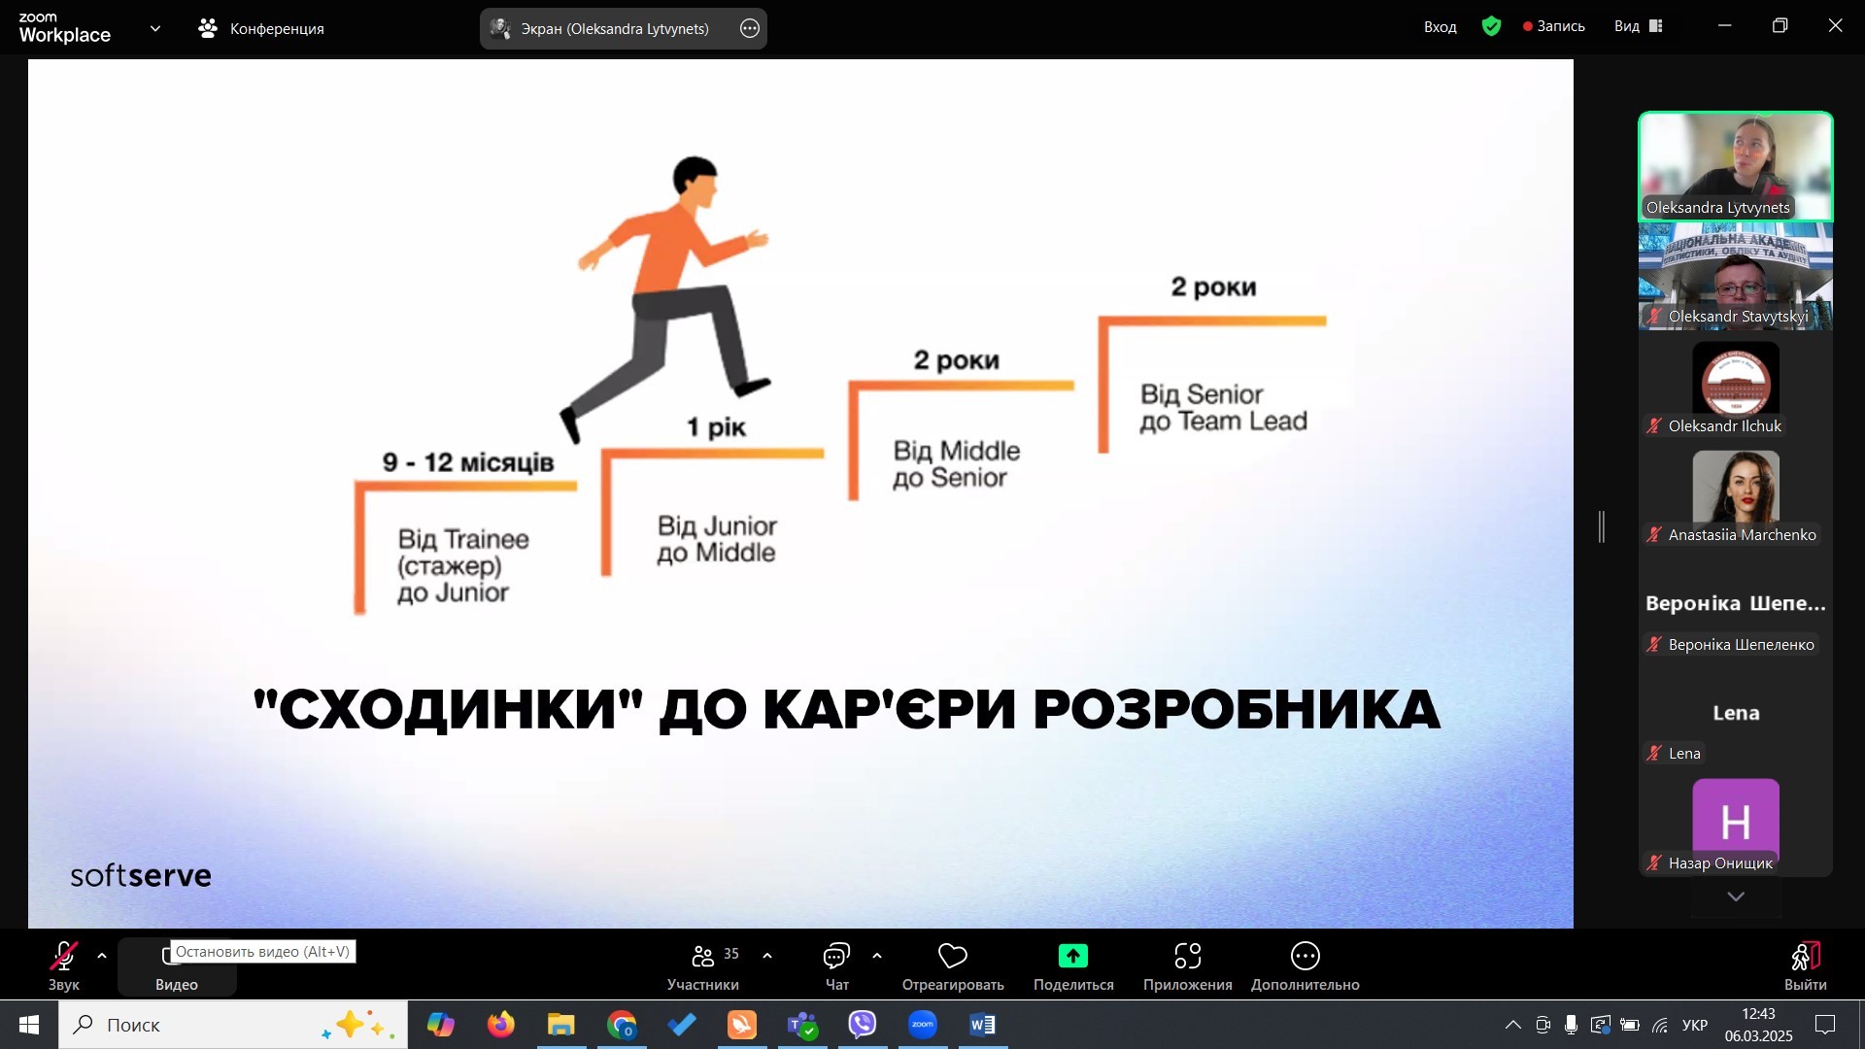Viewport: 1865px width, 1049px height.
Task: Click the Sign-in button at top
Action: pos(1440,27)
